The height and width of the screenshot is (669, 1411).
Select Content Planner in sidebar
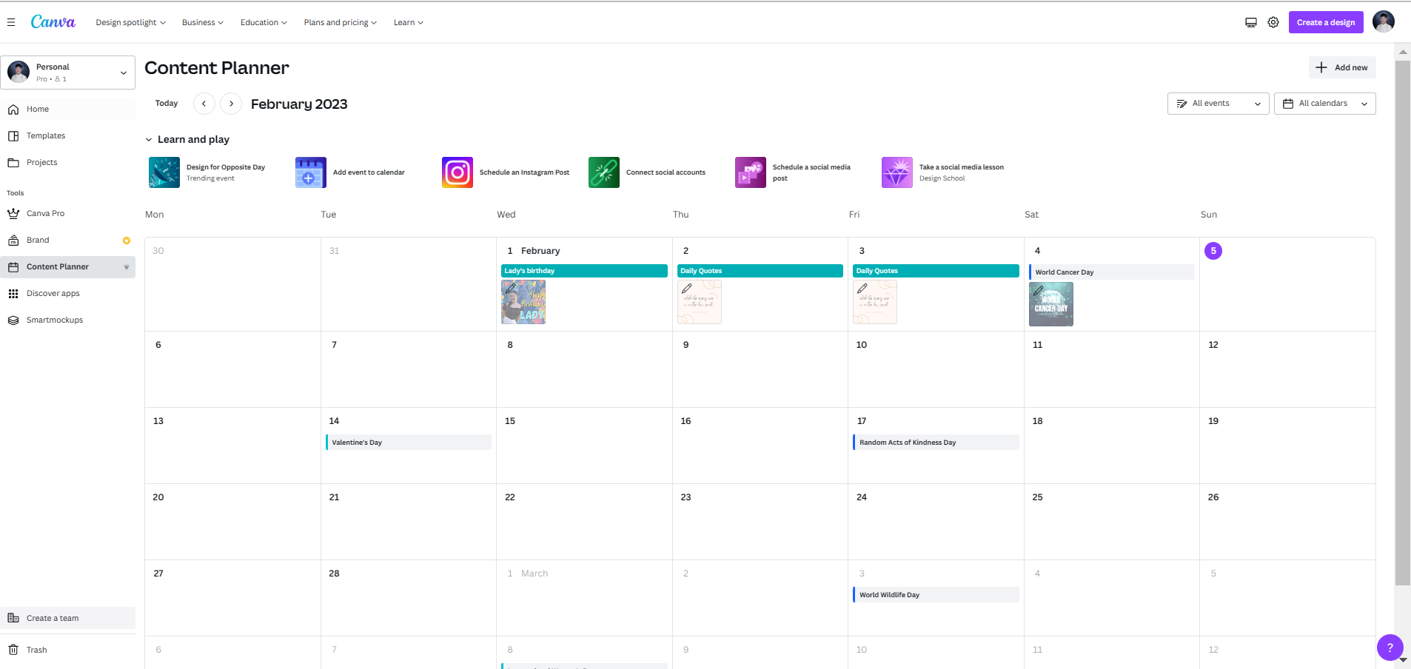[x=68, y=267]
